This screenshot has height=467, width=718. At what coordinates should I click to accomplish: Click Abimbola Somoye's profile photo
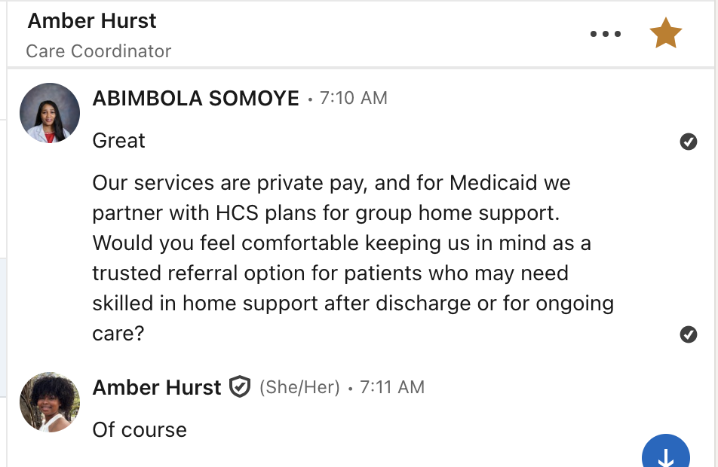click(x=49, y=113)
